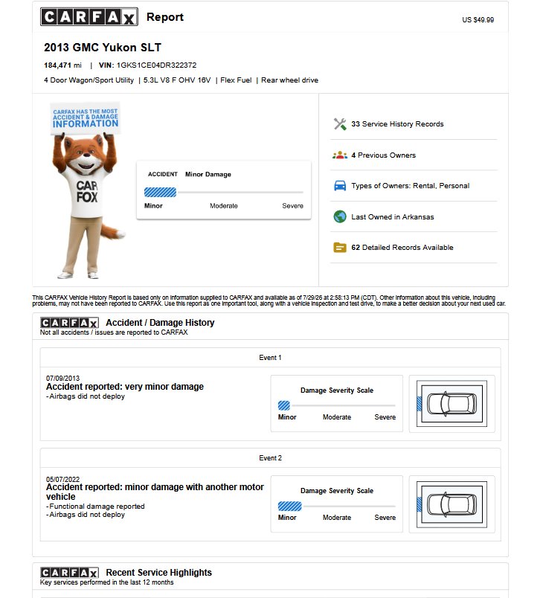Viewport: 546px width, 598px height.
Task: Click the 4 Door Wagon/Sport Utility text
Action: tap(89, 80)
